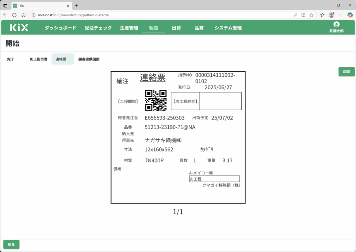The height and width of the screenshot is (252, 356).
Task: Click the 戻る back button
Action: coord(11,244)
